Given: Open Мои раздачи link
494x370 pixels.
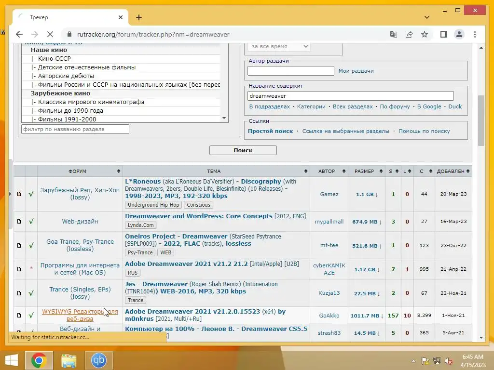Looking at the screenshot, I should pos(356,71).
